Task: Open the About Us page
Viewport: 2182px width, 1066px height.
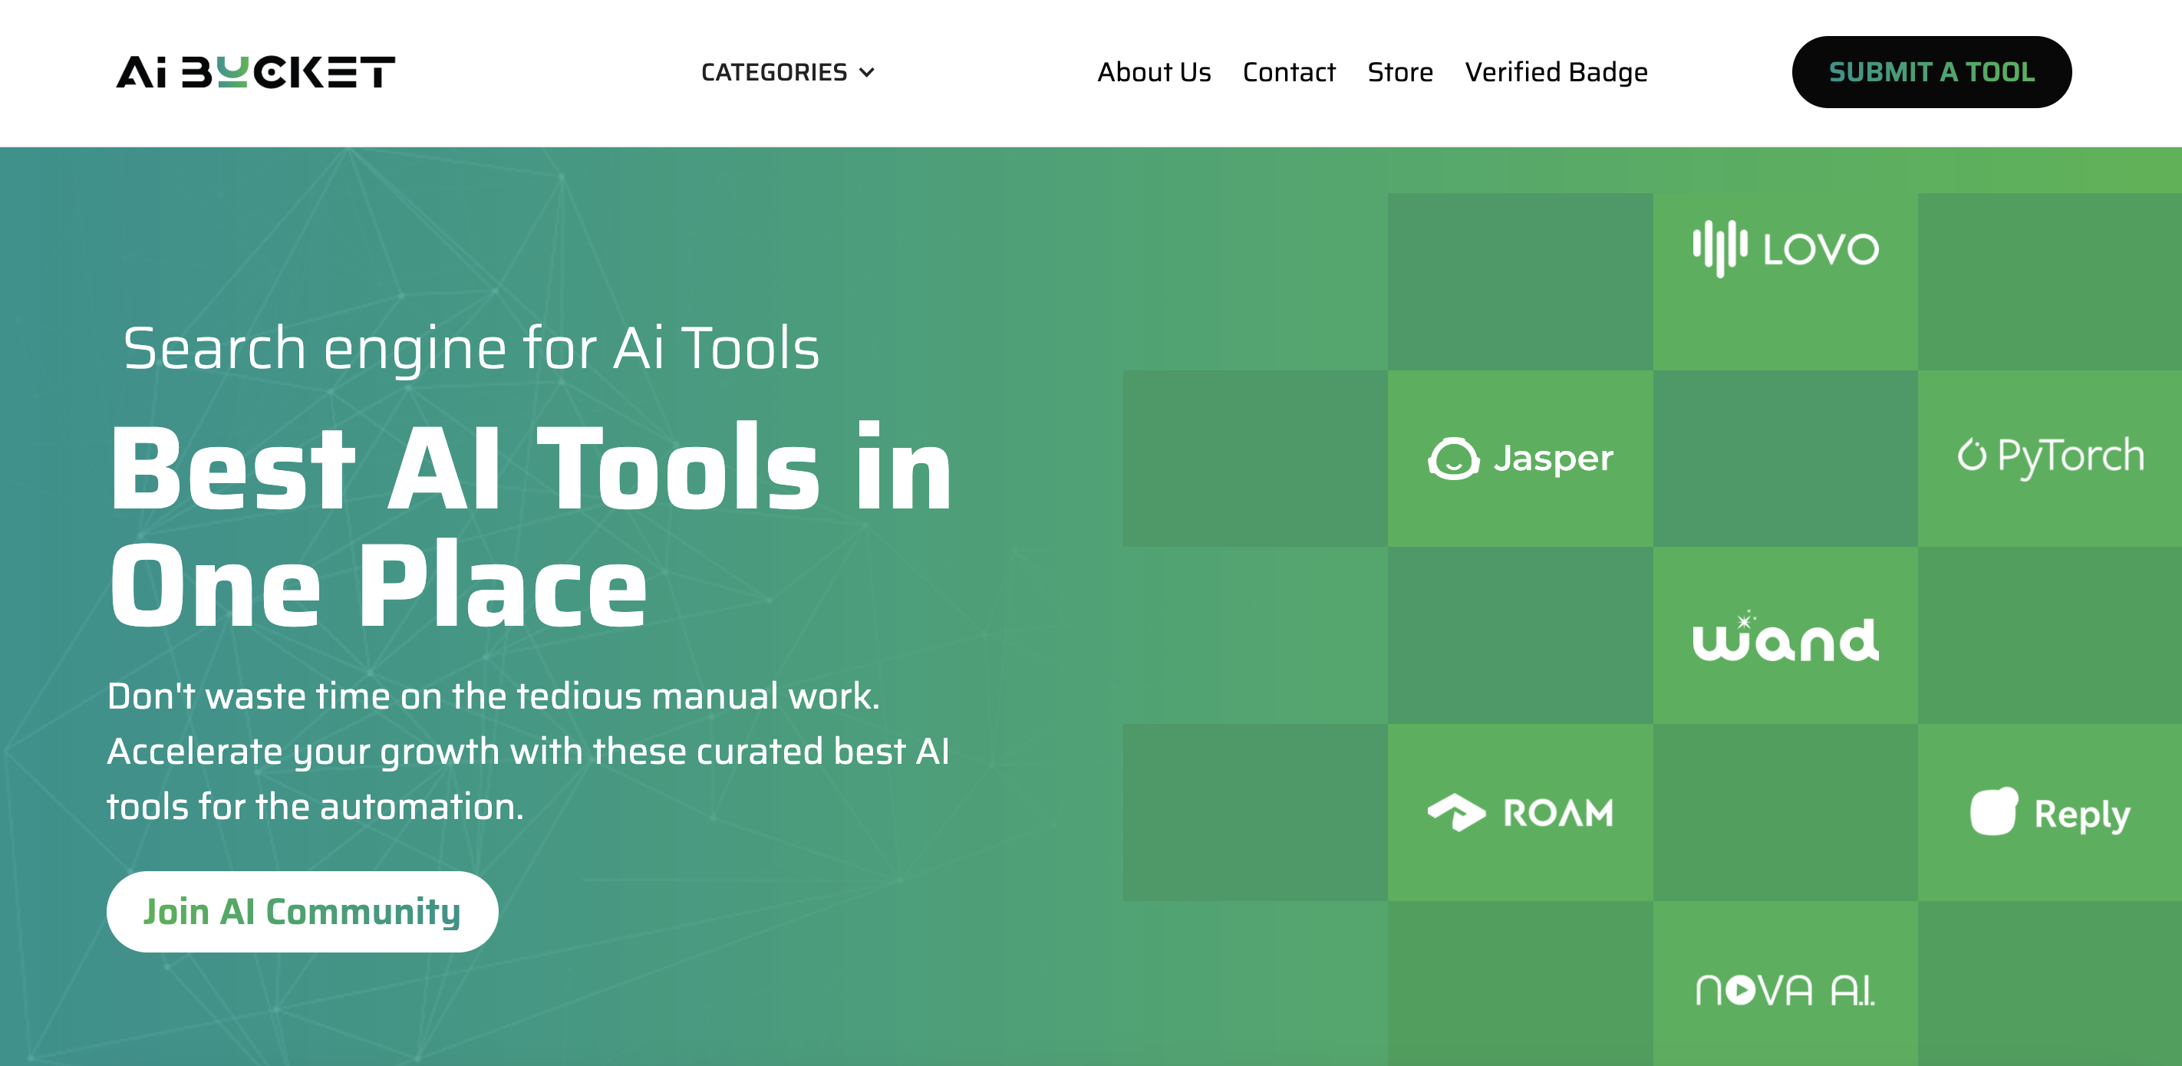Action: 1154,72
